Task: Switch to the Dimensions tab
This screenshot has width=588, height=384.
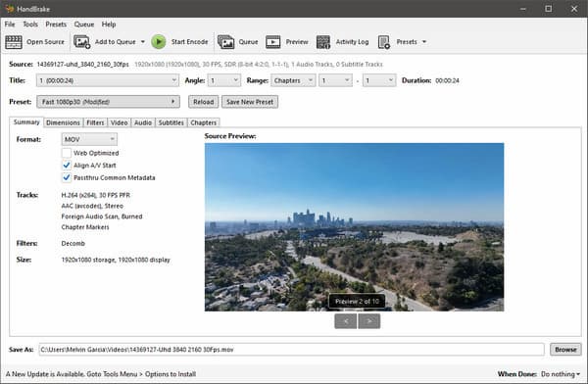Action: [63, 122]
